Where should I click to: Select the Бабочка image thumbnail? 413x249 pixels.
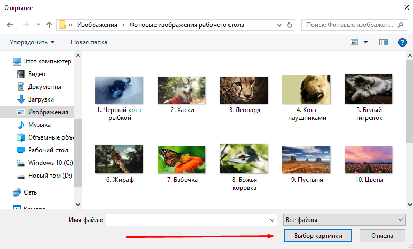tap(181, 160)
